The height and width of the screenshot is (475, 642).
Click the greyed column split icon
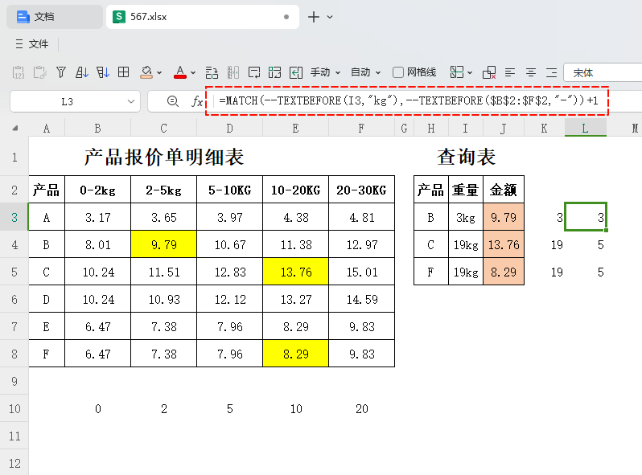[233, 72]
